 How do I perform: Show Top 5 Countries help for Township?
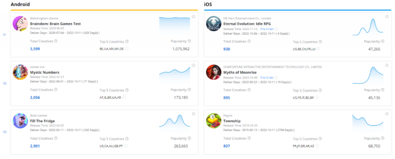tap(320, 139)
